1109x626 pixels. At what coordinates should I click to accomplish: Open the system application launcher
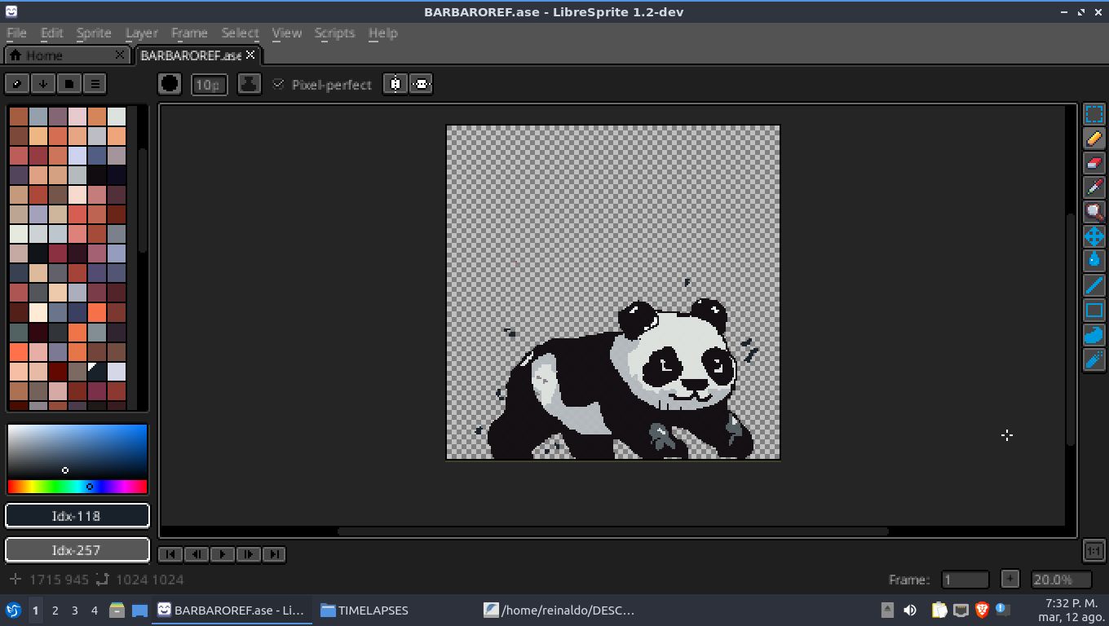pos(13,610)
